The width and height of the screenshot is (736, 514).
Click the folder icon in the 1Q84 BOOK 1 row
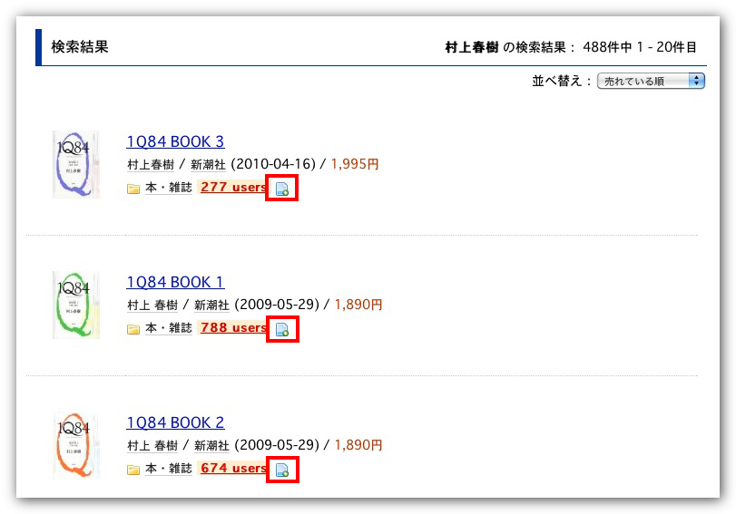point(133,329)
